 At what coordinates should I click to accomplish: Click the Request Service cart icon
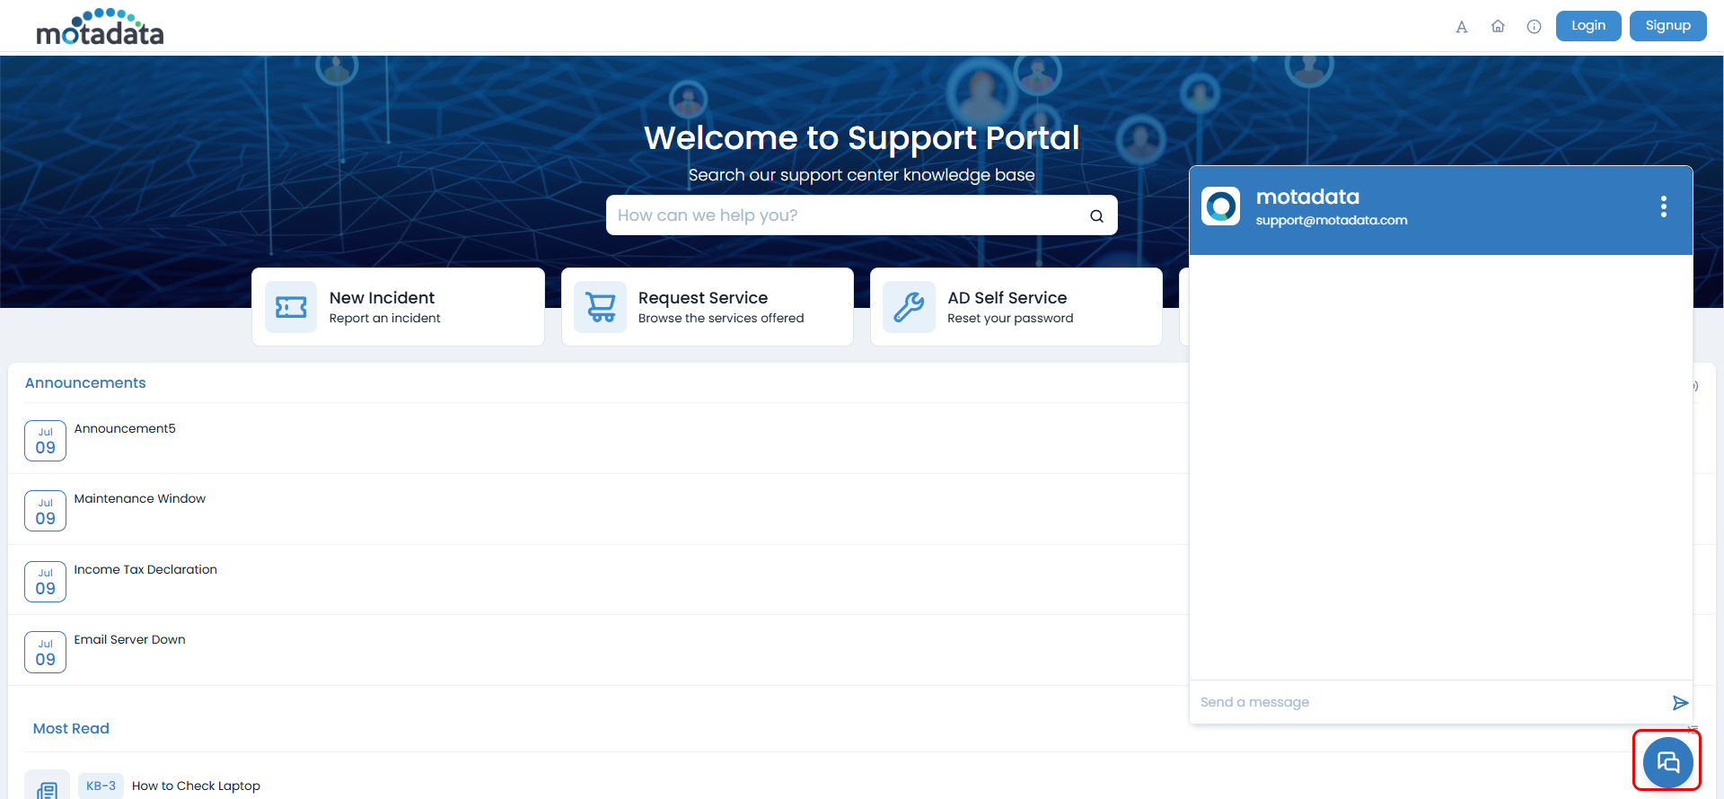[x=601, y=308]
